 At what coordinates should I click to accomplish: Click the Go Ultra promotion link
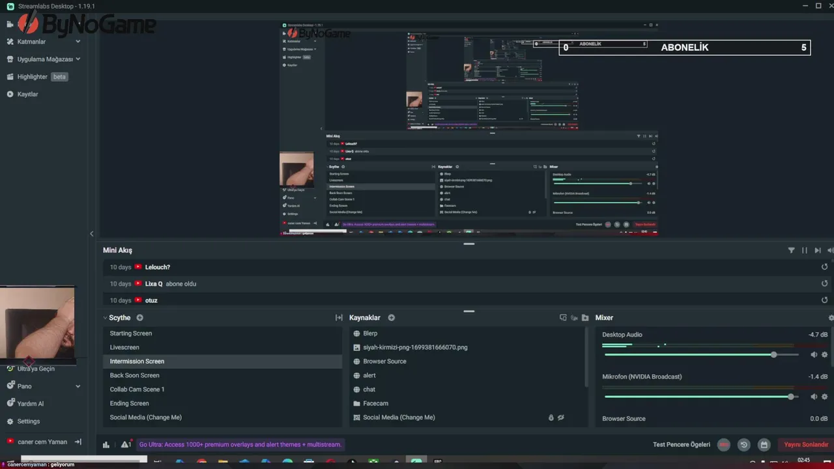pyautogui.click(x=240, y=445)
